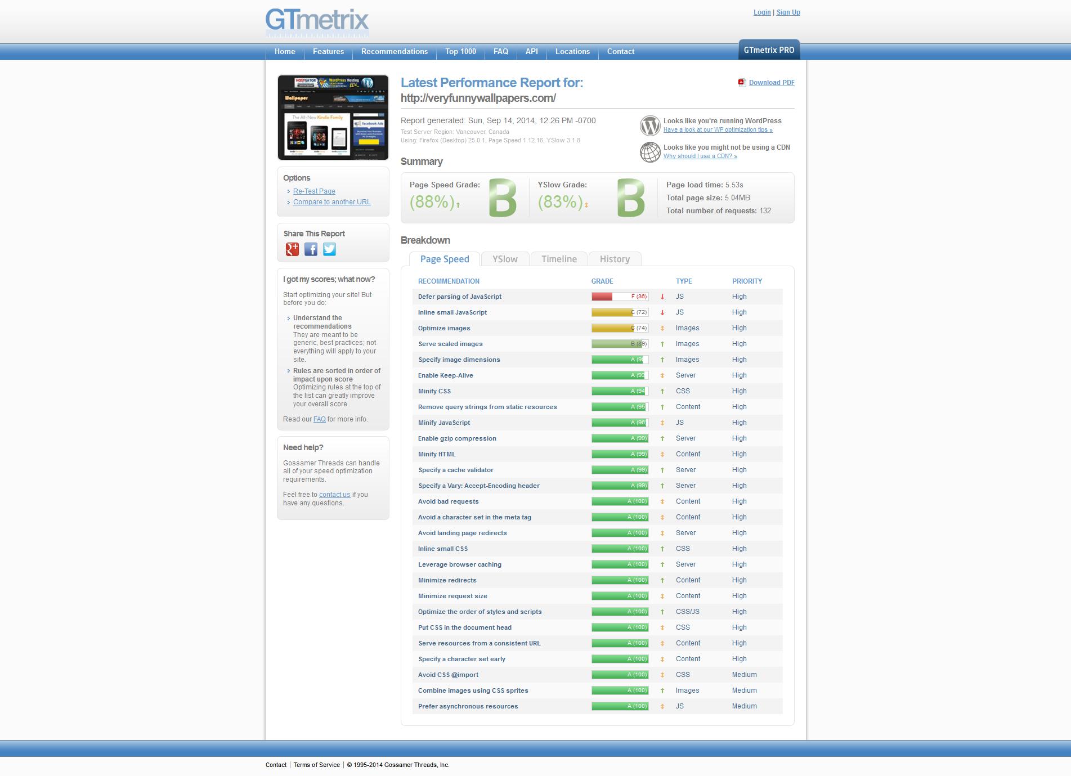Viewport: 1071px width, 776px height.
Task: Click the CDN globe icon
Action: [649, 152]
